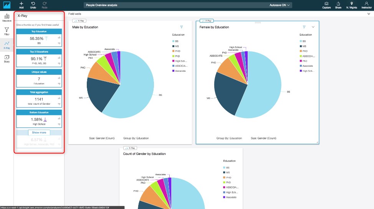
Task: Thumbs up the Top Education insight
Action: click(x=59, y=38)
